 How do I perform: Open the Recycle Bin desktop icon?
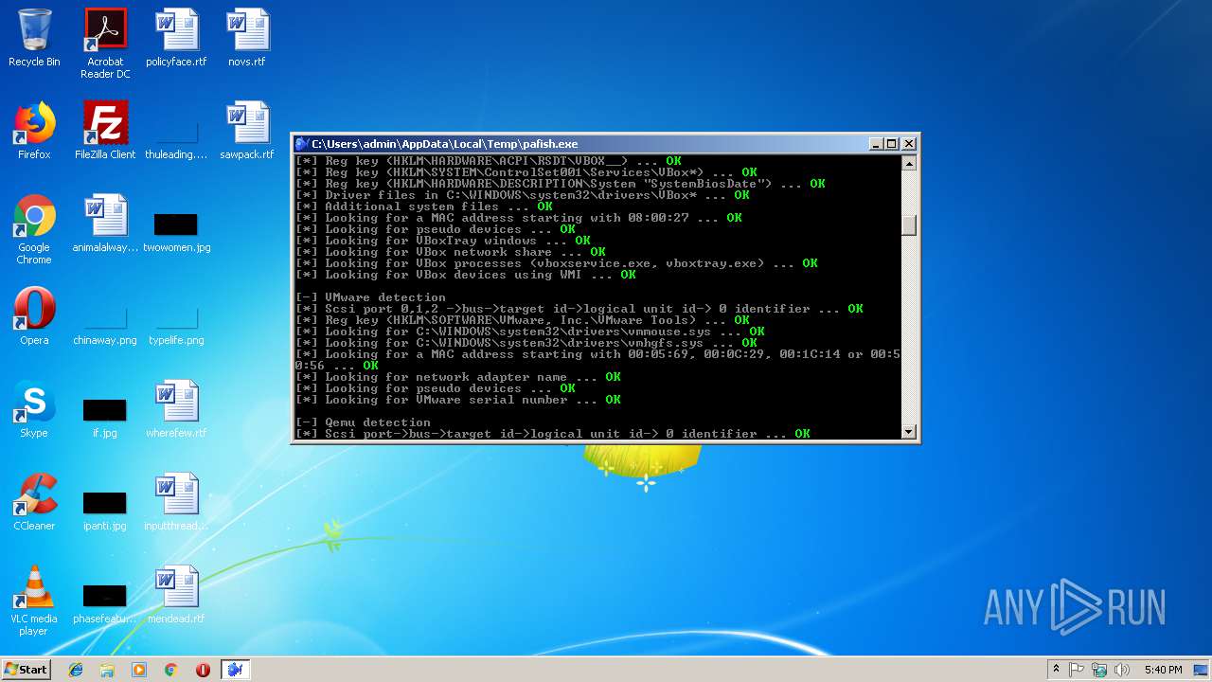pyautogui.click(x=34, y=38)
